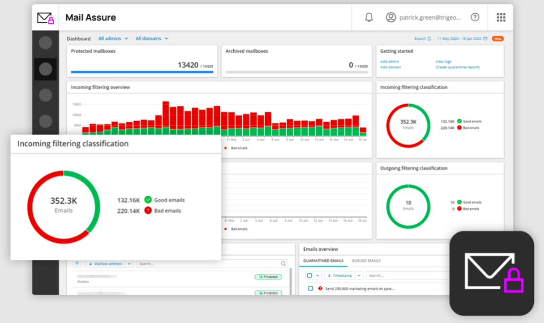Switch to the Queued Emails tab
This screenshot has width=544, height=323.
pyautogui.click(x=366, y=261)
